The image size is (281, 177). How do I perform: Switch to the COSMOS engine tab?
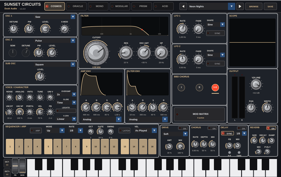55,6
